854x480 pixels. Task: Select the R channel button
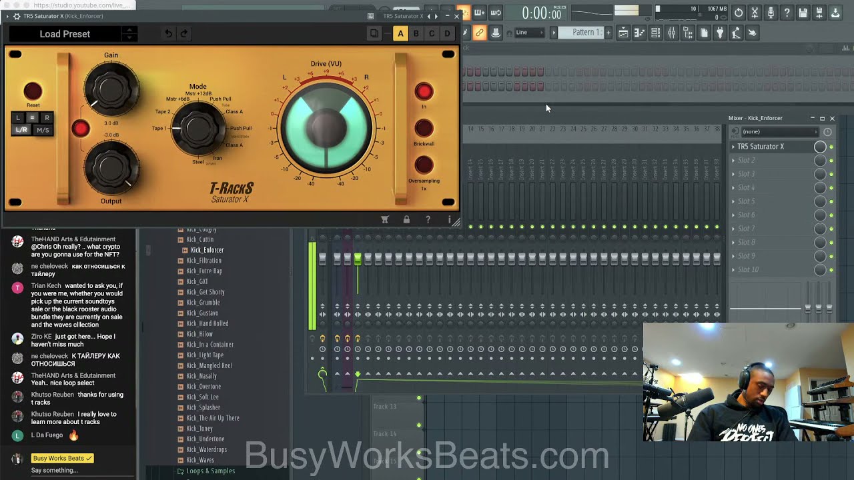47,117
